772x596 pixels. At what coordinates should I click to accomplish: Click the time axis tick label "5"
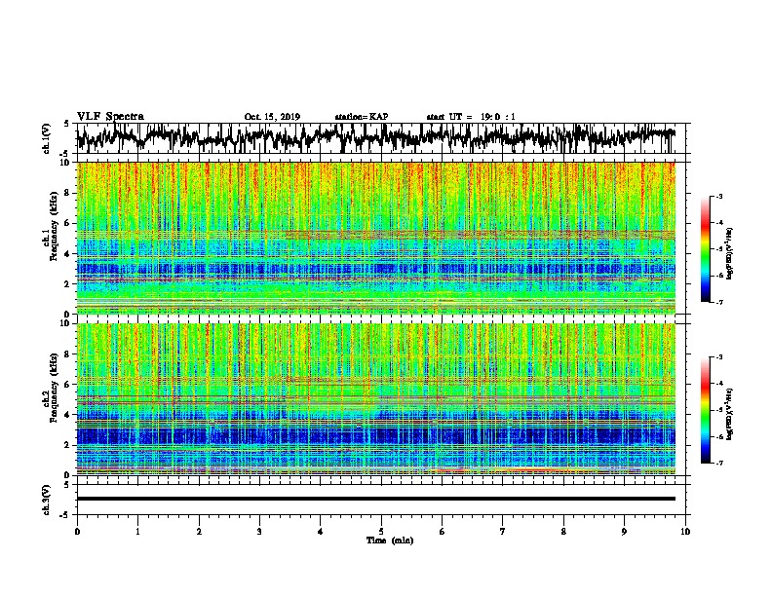[381, 532]
